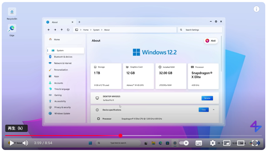267x152 pixels.
Task: Open the Edge desktop shortcut
Action: [x=12, y=31]
